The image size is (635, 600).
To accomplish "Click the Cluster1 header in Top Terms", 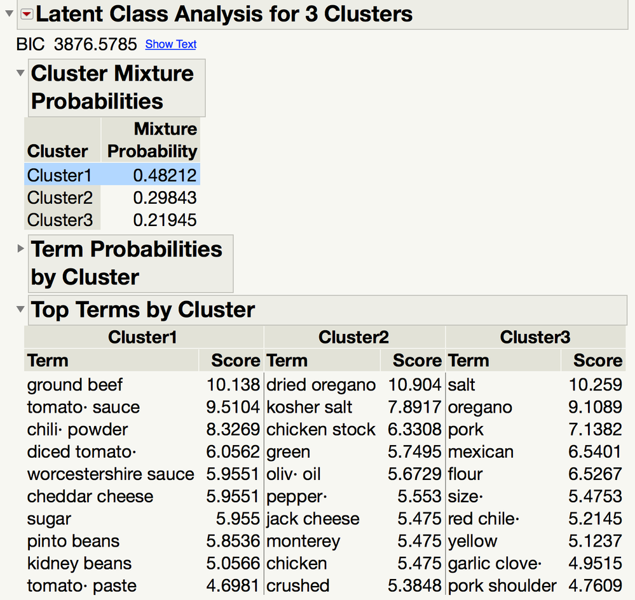I will [x=142, y=337].
